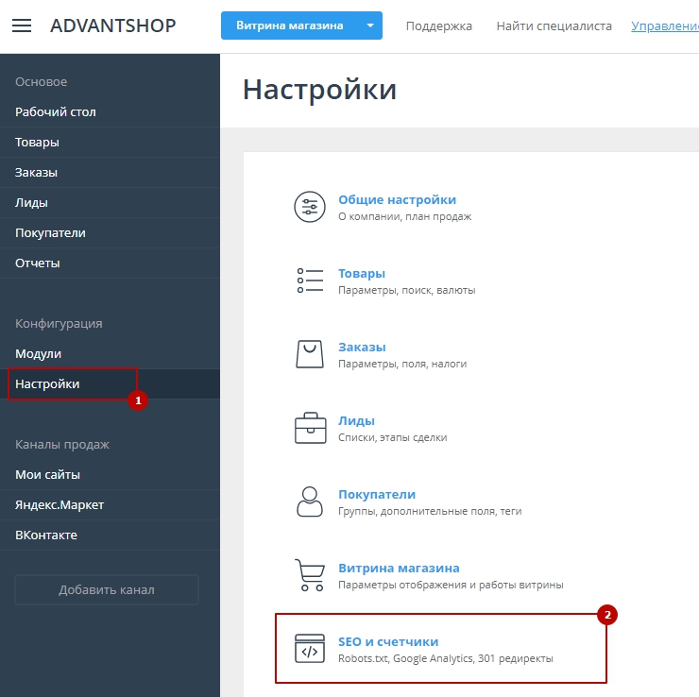This screenshot has height=697, width=699.
Task: Expand the Витрина магазина dropdown arrow
Action: (369, 25)
